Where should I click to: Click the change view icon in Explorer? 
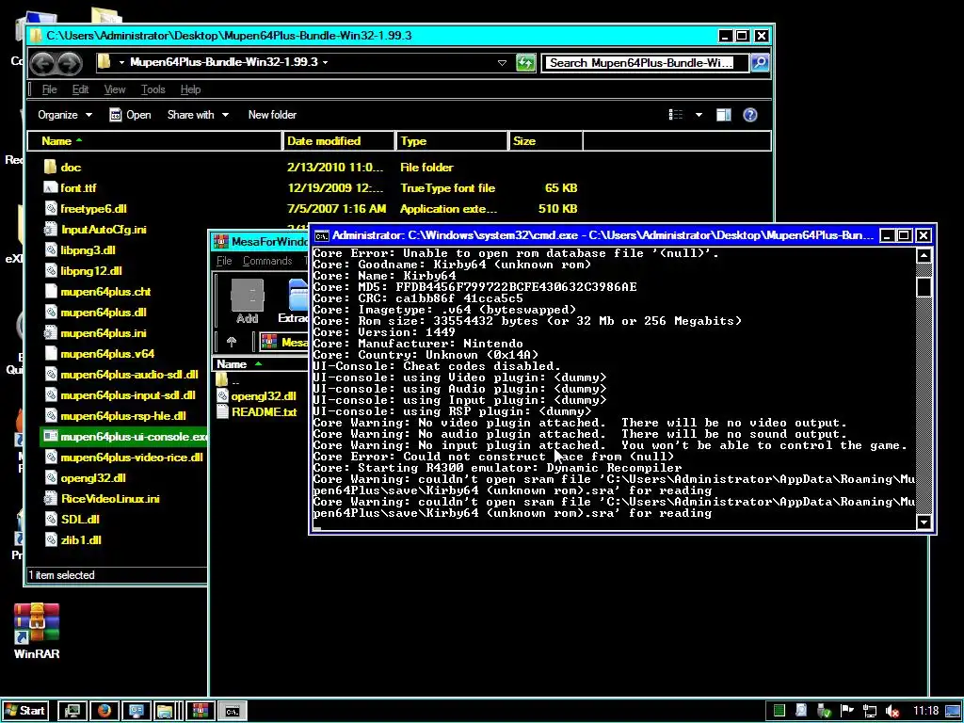676,115
